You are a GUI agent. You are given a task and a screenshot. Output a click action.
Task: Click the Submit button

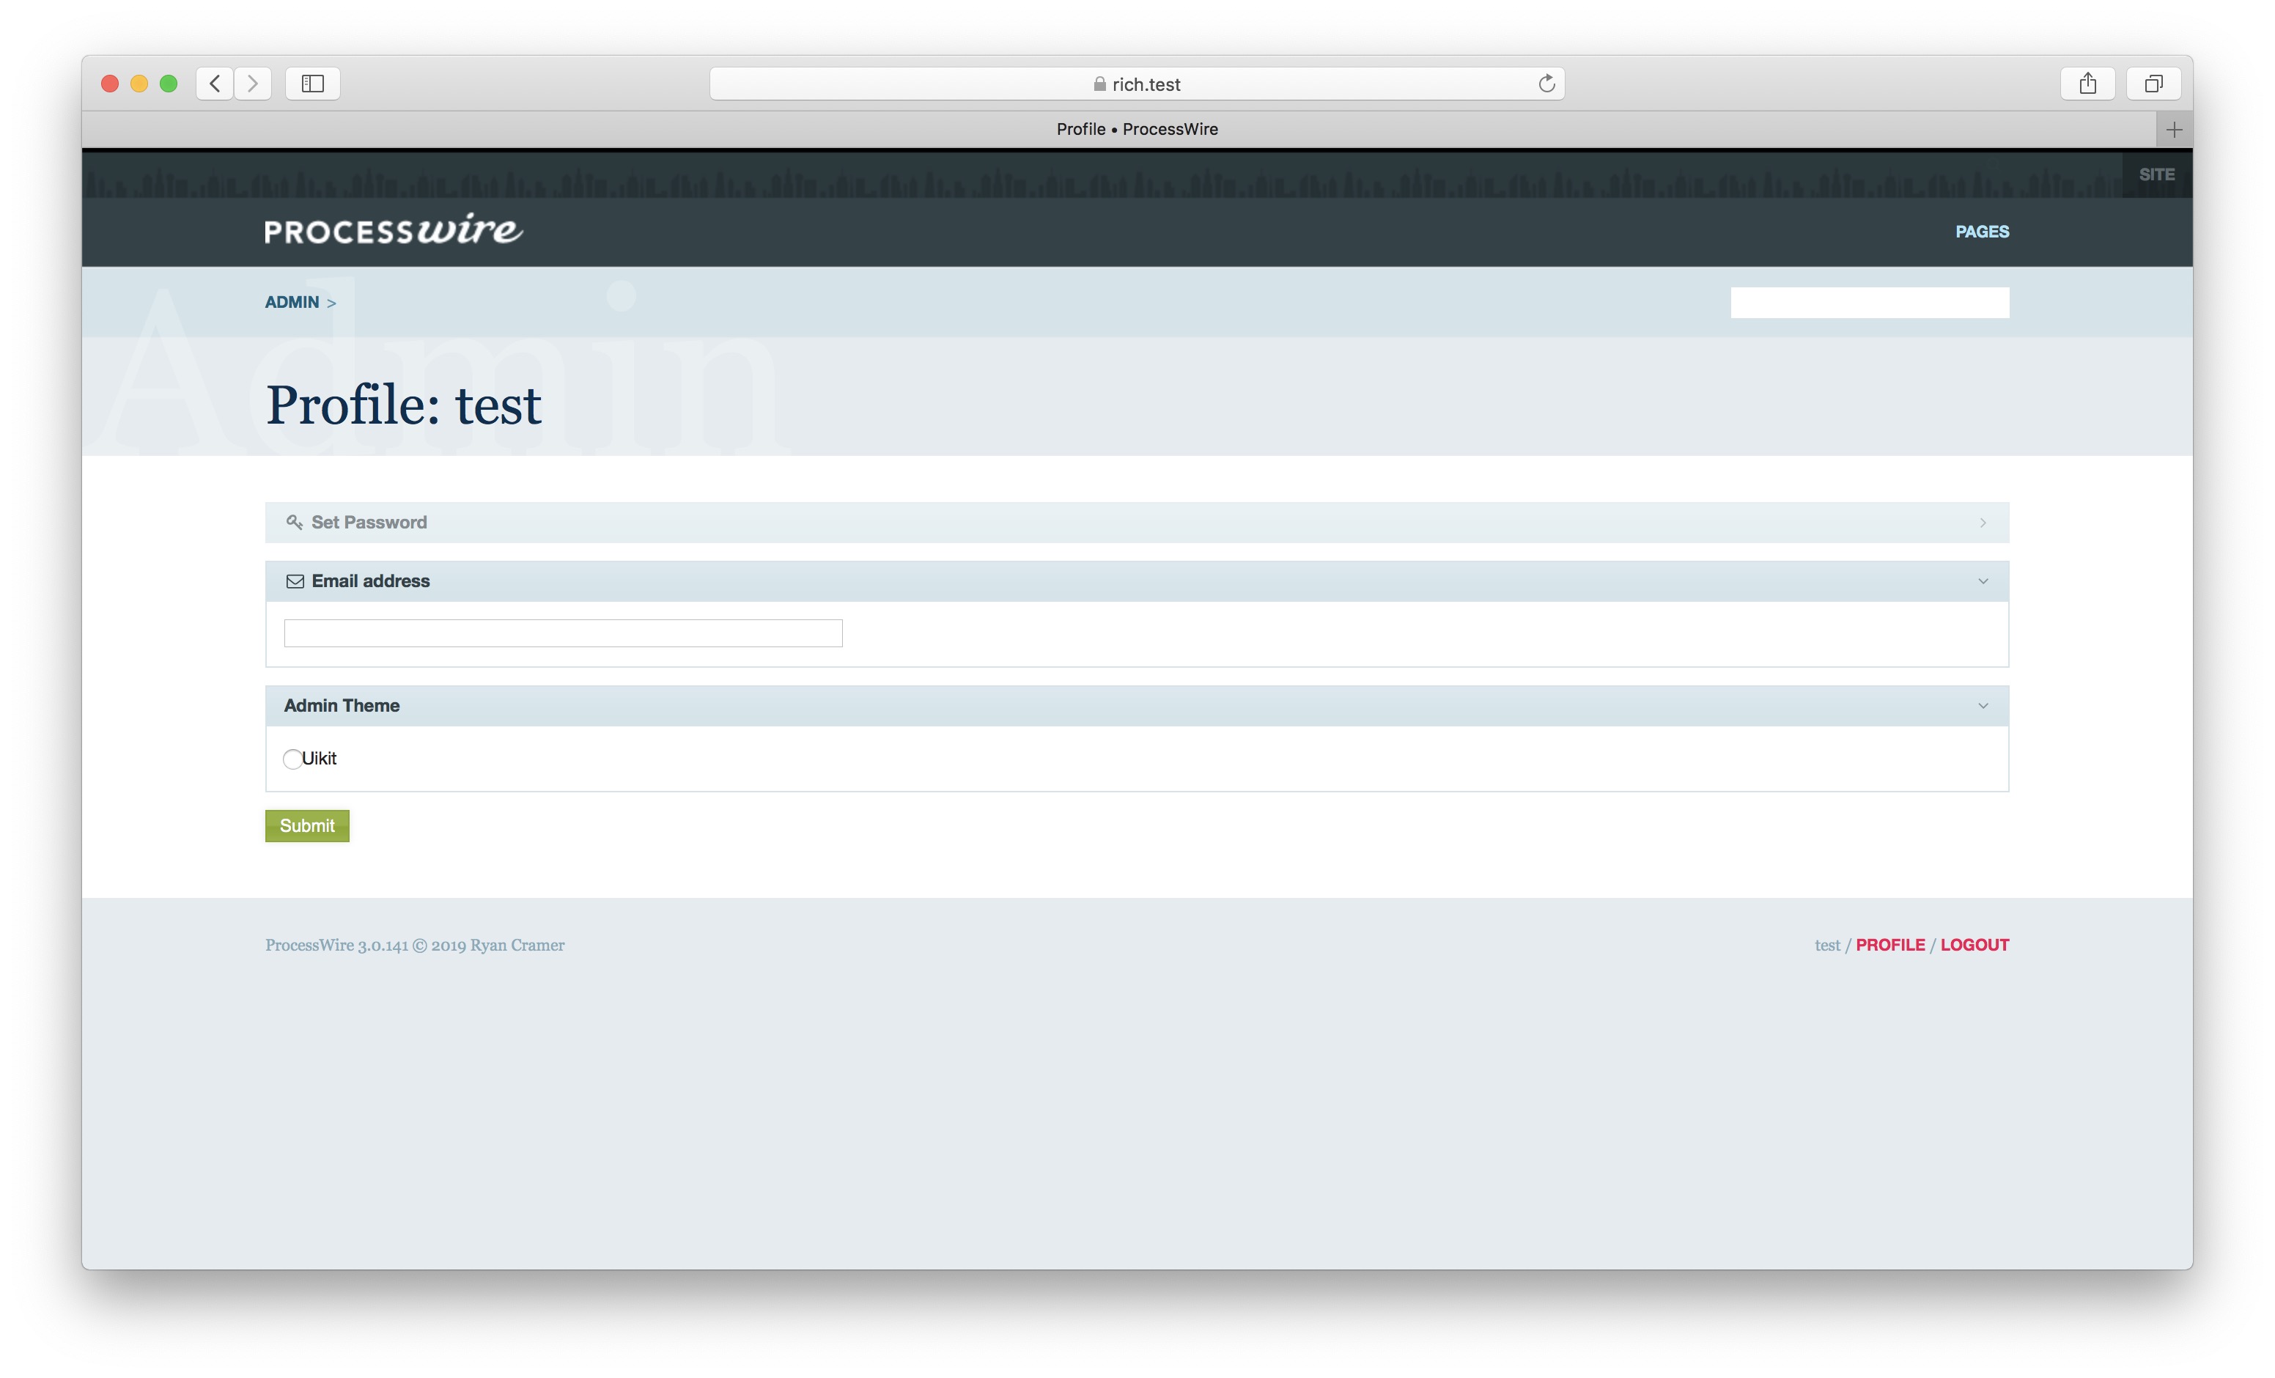point(306,825)
